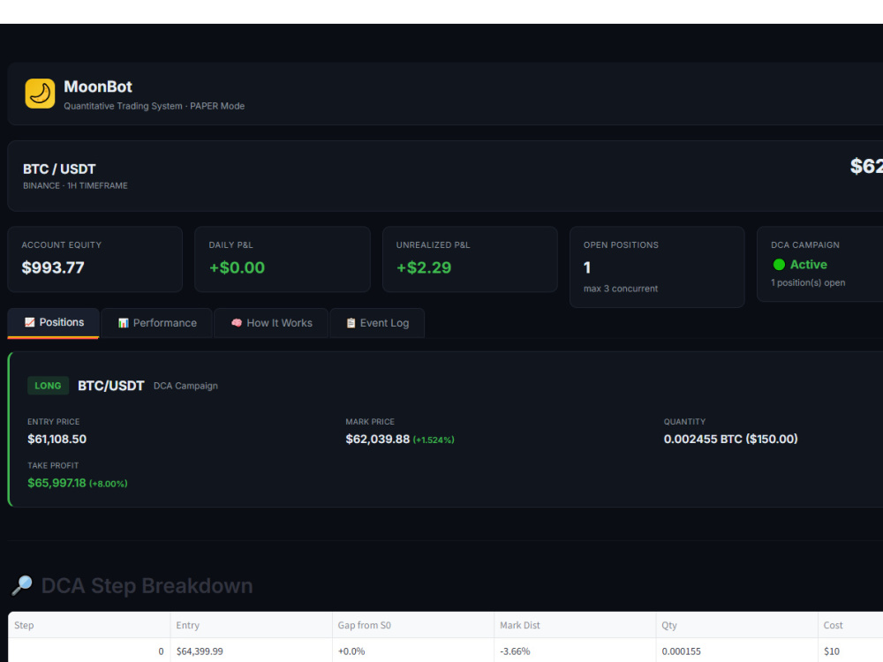Click the MoonBot banana logo icon
Viewport: 883px width, 662px height.
pyautogui.click(x=40, y=94)
